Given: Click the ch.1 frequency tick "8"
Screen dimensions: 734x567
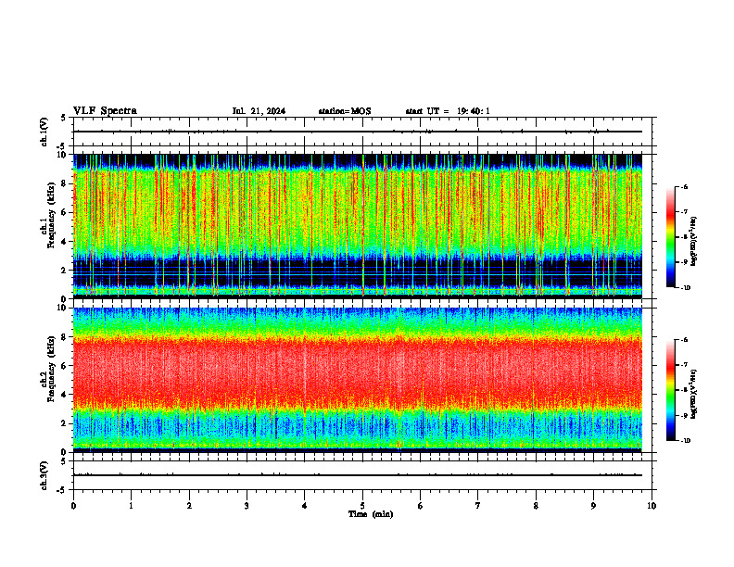Looking at the screenshot, I should point(65,183).
